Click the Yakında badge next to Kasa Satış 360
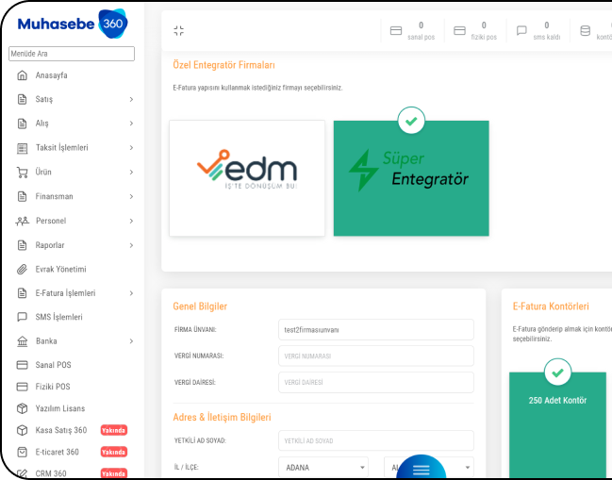612x480 pixels. click(113, 430)
